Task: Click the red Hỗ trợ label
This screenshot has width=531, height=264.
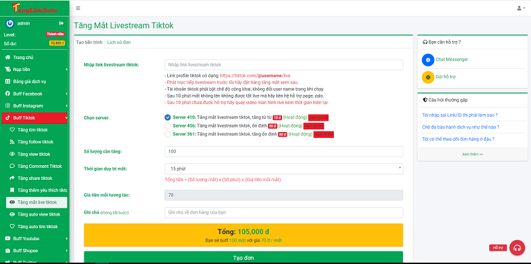Action: [x=498, y=248]
